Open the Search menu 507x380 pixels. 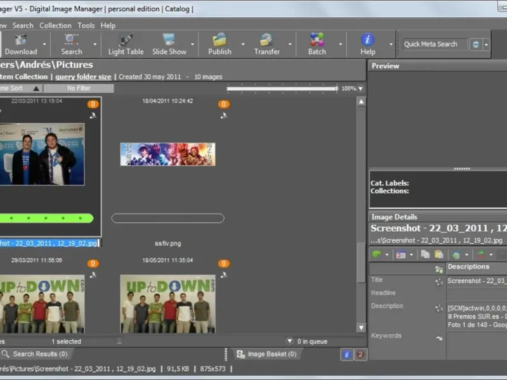(23, 25)
